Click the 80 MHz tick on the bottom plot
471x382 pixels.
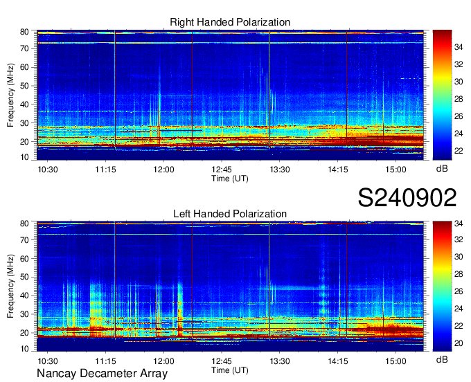pyautogui.click(x=25, y=224)
